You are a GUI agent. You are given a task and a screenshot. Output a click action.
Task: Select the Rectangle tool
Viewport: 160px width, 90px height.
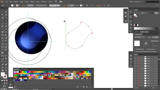(x=6, y=21)
